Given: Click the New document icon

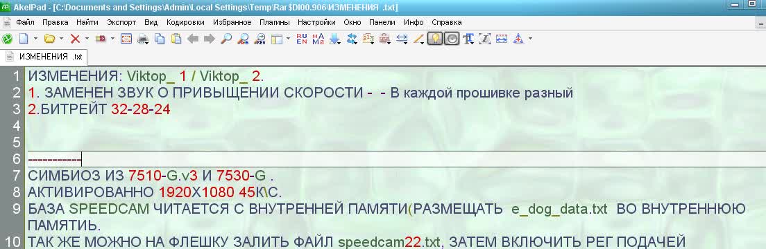Looking at the screenshot, I should pyautogui.click(x=24, y=39).
